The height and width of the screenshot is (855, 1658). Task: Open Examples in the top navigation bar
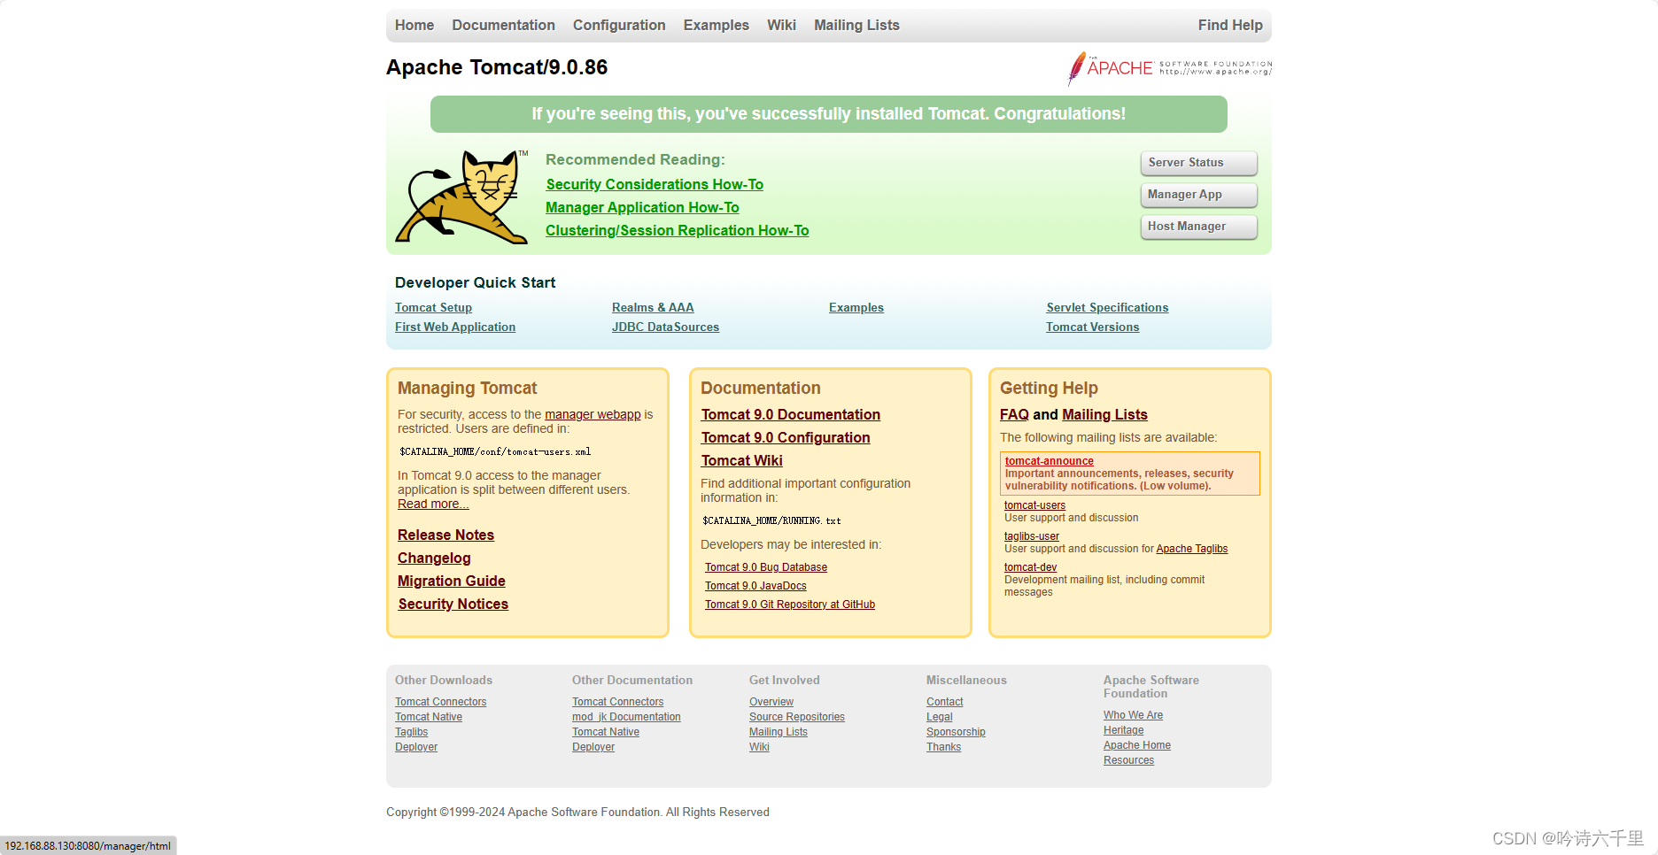[716, 25]
